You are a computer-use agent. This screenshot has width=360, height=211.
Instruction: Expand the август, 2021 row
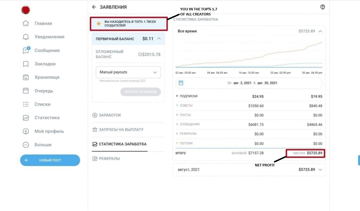tap(320, 170)
